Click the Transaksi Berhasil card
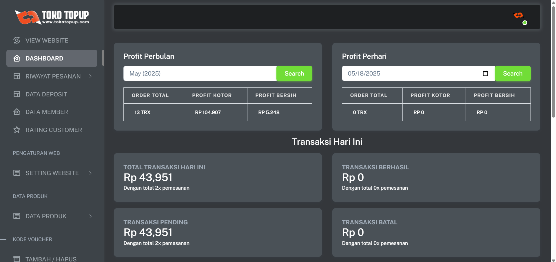This screenshot has width=556, height=262. point(436,177)
